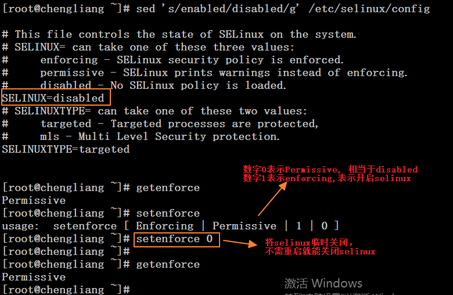Image resolution: width=453 pixels, height=295 pixels.
Task: Click the targeted processes comment line
Action: [160, 124]
